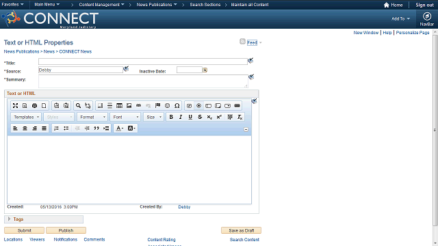Click the Submit button
This screenshot has height=246, width=438.
(x=25, y=230)
